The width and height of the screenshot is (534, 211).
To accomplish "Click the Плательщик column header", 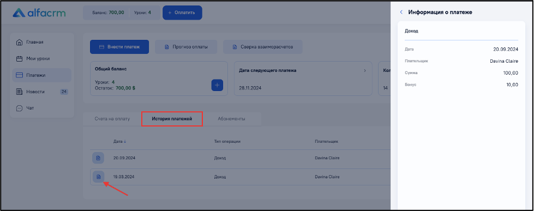I will (326, 141).
